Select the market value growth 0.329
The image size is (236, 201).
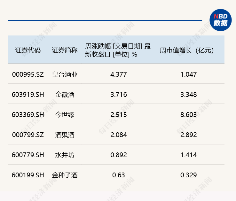(x=189, y=175)
